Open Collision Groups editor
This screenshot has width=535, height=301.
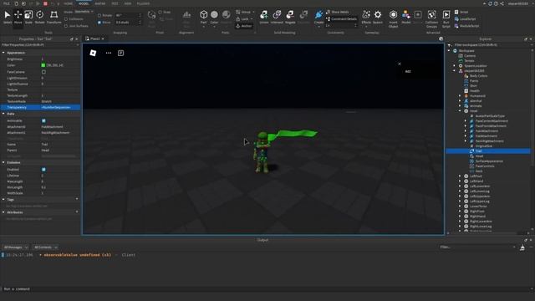click(x=431, y=18)
